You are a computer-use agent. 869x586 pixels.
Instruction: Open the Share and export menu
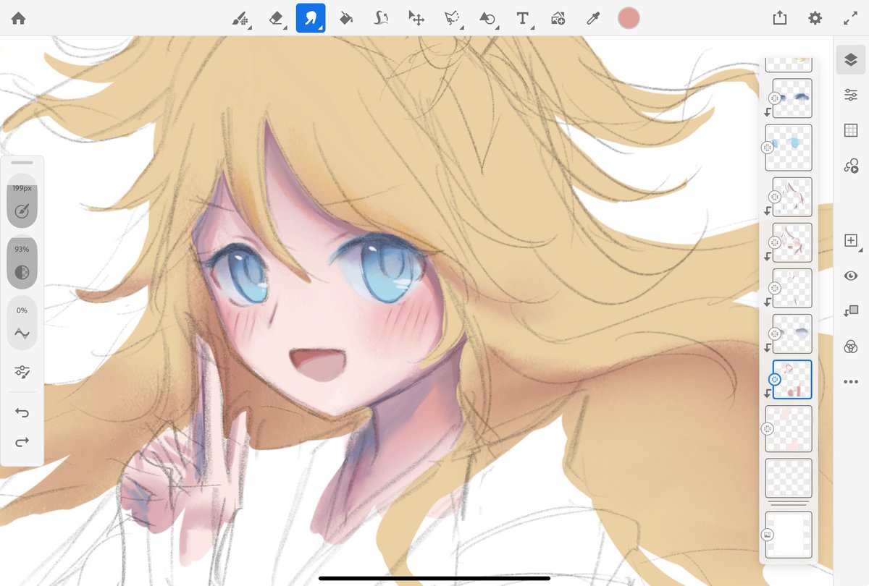point(779,19)
